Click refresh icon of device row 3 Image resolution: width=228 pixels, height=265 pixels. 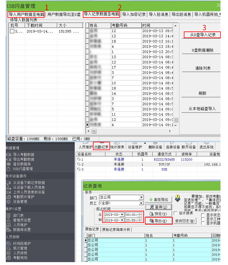coord(79,169)
